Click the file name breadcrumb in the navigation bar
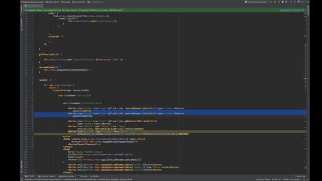Screen dimensions: 322x181 point(95,2)
